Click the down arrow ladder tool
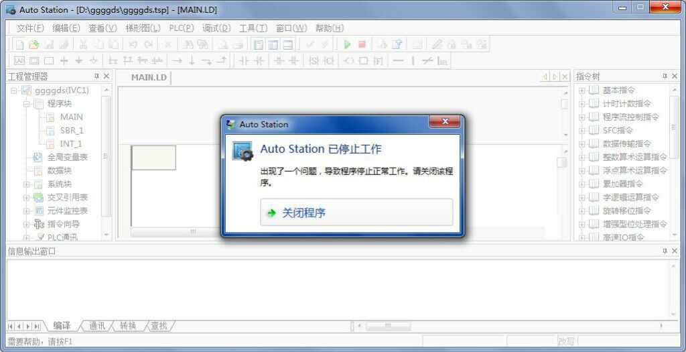This screenshot has height=352, width=686. (x=192, y=61)
